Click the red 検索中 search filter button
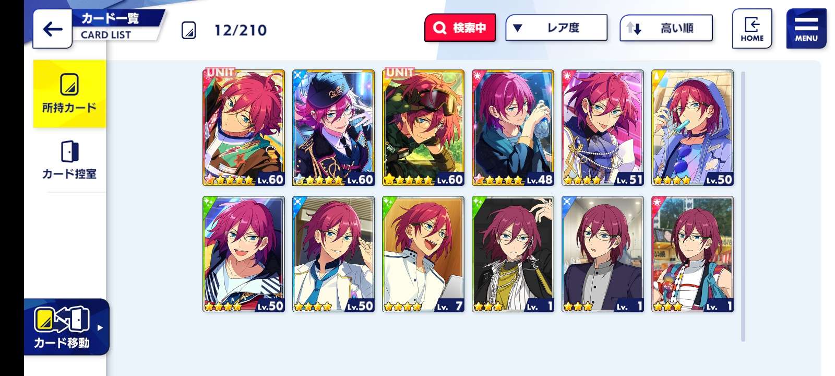835x376 pixels. (x=460, y=28)
